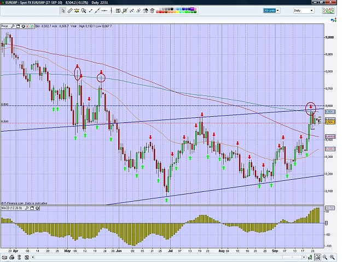
Task: Select the vertical line drawing tool
Action: (111, 10)
